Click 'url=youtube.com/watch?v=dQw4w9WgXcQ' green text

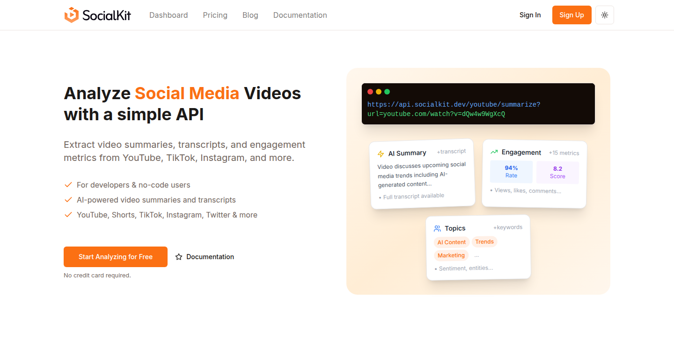(x=436, y=114)
